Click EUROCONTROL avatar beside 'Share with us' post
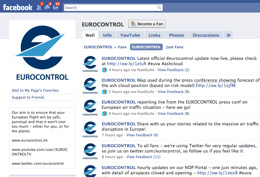This screenshot has height=177, width=260. click(90, 129)
